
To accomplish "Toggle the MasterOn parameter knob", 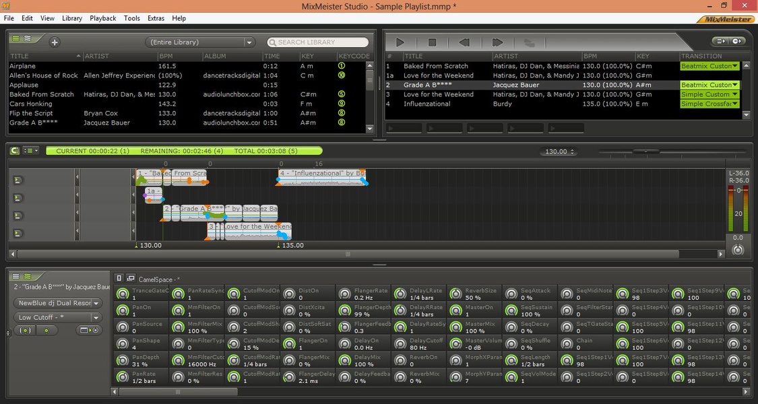I will pyautogui.click(x=455, y=310).
